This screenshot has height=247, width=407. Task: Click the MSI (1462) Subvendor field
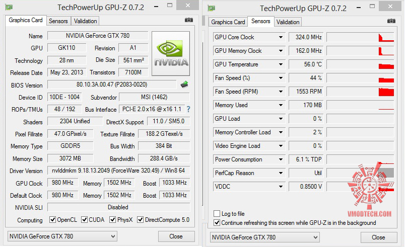pos(154,97)
